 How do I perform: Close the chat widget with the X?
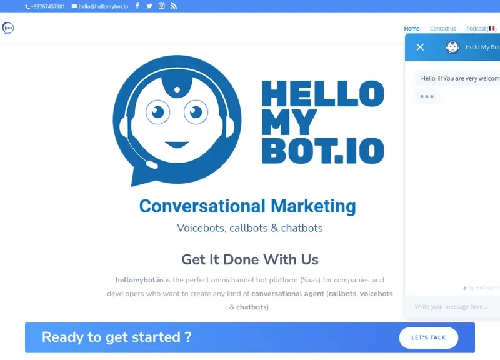click(x=419, y=47)
